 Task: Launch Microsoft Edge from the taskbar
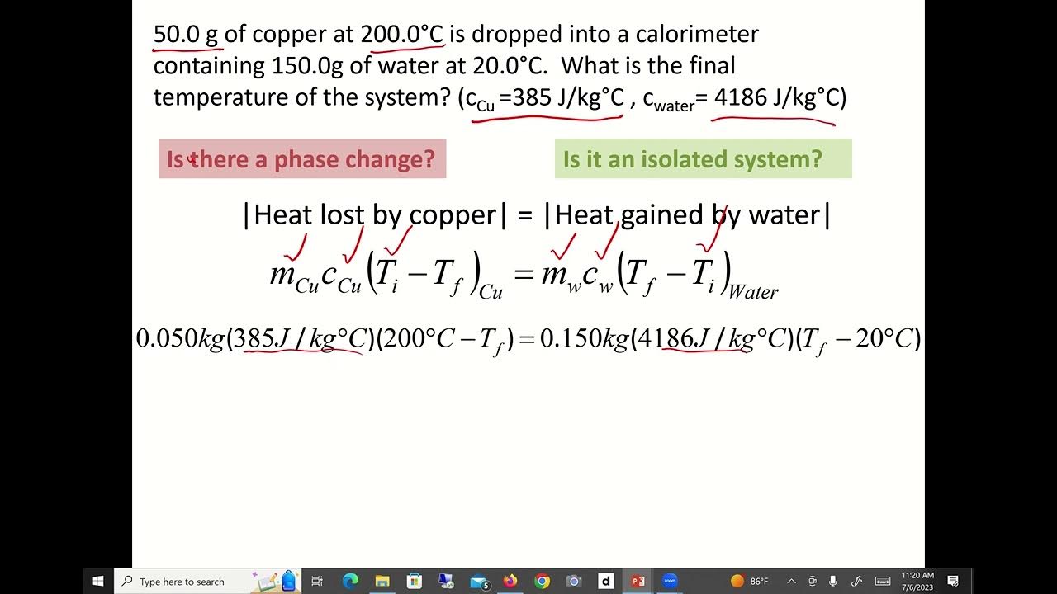click(350, 581)
